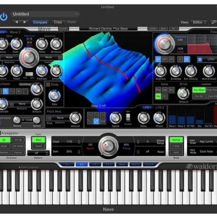Choose the falling saw LFO waveform icon
This screenshot has width=217, height=218.
coord(90,121)
